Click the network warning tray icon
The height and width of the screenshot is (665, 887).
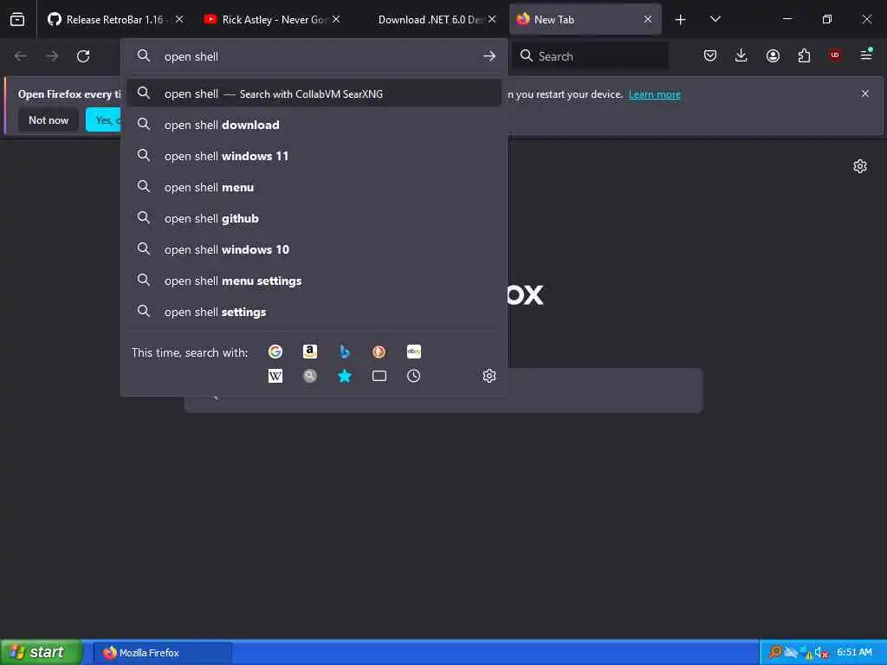pyautogui.click(x=806, y=653)
